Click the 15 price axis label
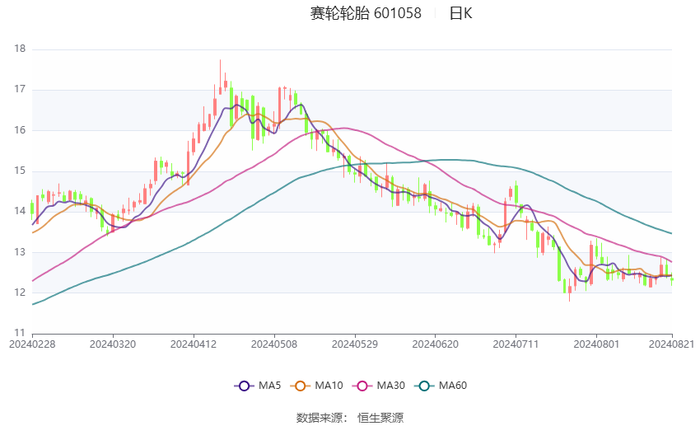Image resolution: width=700 pixels, height=426 pixels. (x=21, y=171)
